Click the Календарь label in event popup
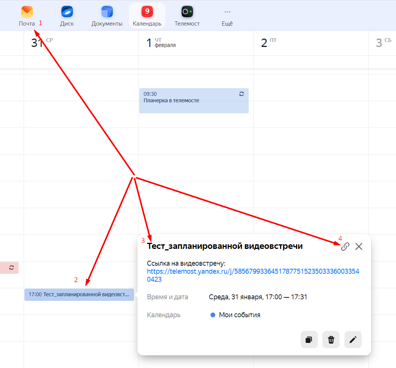The image size is (396, 368). (164, 315)
